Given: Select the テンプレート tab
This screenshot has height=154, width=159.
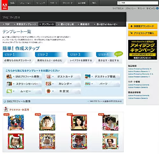Looking at the screenshot, I should coord(47,24).
